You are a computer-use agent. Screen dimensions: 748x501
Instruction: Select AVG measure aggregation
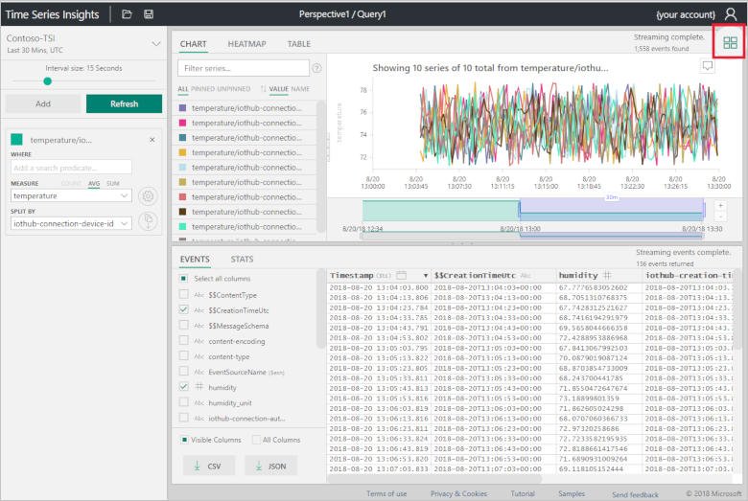[x=94, y=184]
